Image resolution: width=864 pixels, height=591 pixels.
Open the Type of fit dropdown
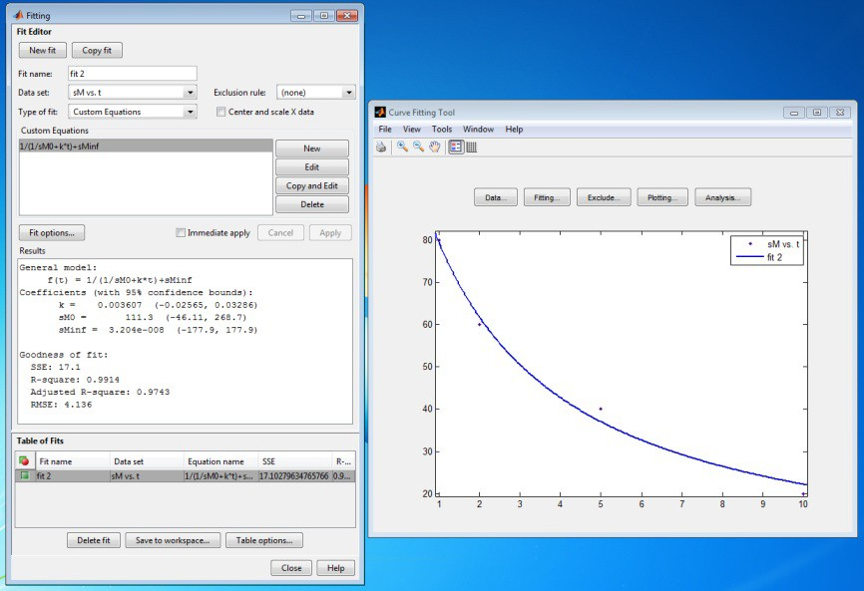[x=191, y=112]
